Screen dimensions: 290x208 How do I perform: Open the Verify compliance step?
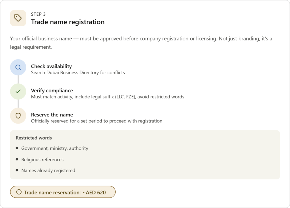[x=52, y=90]
